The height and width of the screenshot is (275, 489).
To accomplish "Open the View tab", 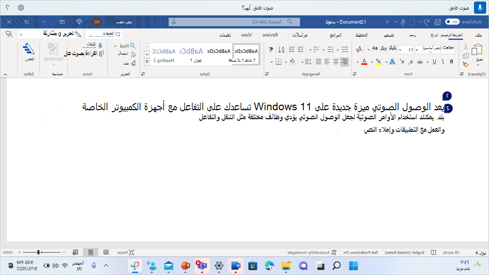I will click(246, 35).
